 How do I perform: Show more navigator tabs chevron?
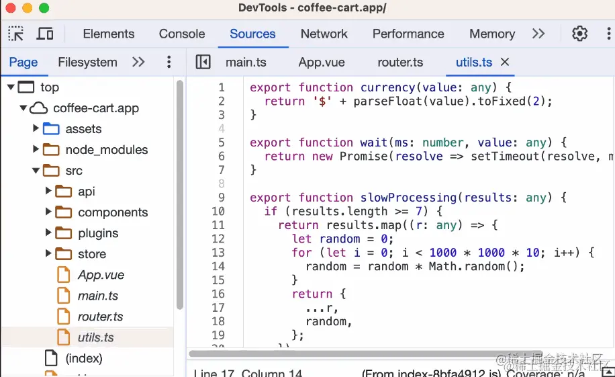(x=138, y=62)
